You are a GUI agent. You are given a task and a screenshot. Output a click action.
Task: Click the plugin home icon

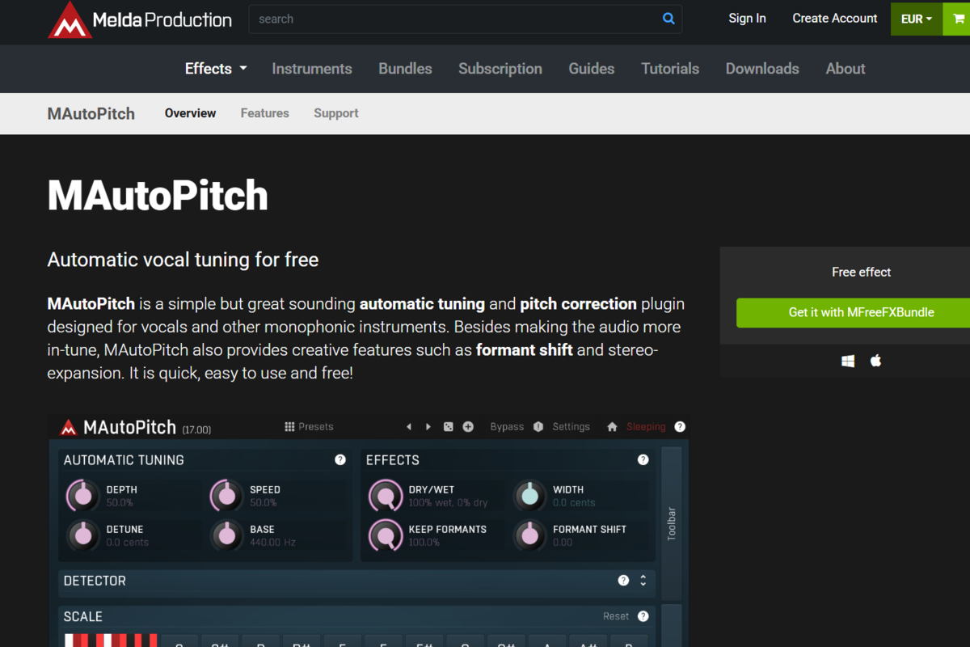click(x=612, y=427)
